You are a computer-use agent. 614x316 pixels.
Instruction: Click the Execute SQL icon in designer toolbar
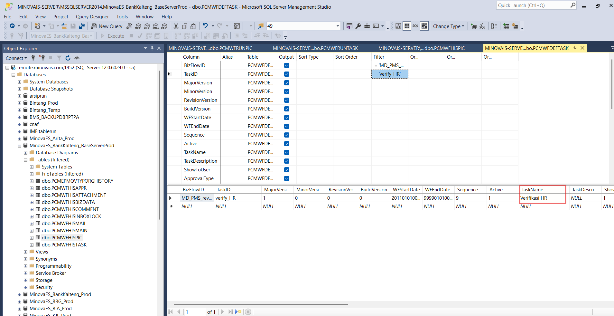pos(473,26)
